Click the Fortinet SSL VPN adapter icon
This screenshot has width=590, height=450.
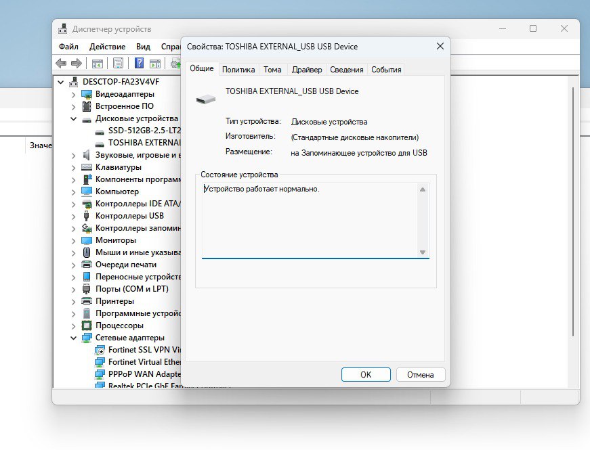click(100, 350)
